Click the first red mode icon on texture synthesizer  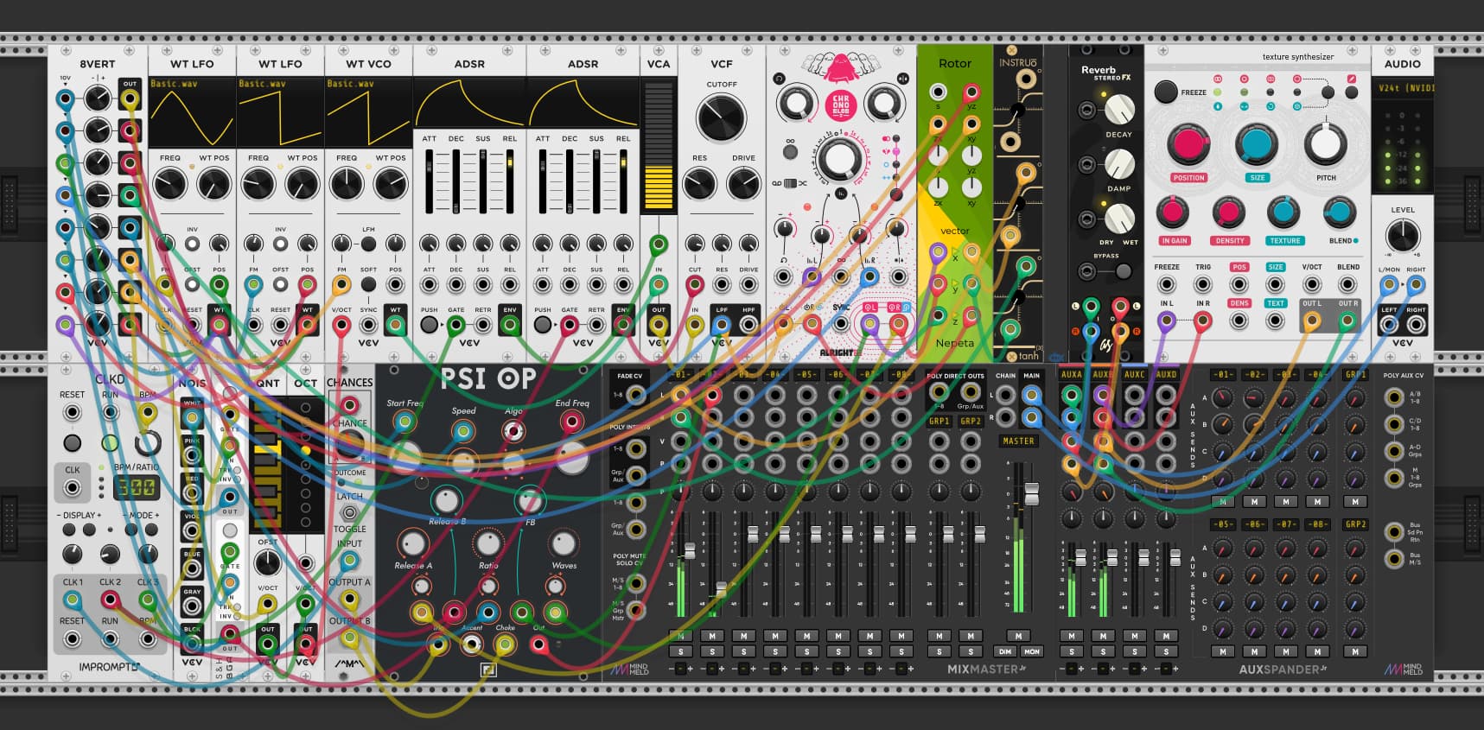[x=1218, y=79]
